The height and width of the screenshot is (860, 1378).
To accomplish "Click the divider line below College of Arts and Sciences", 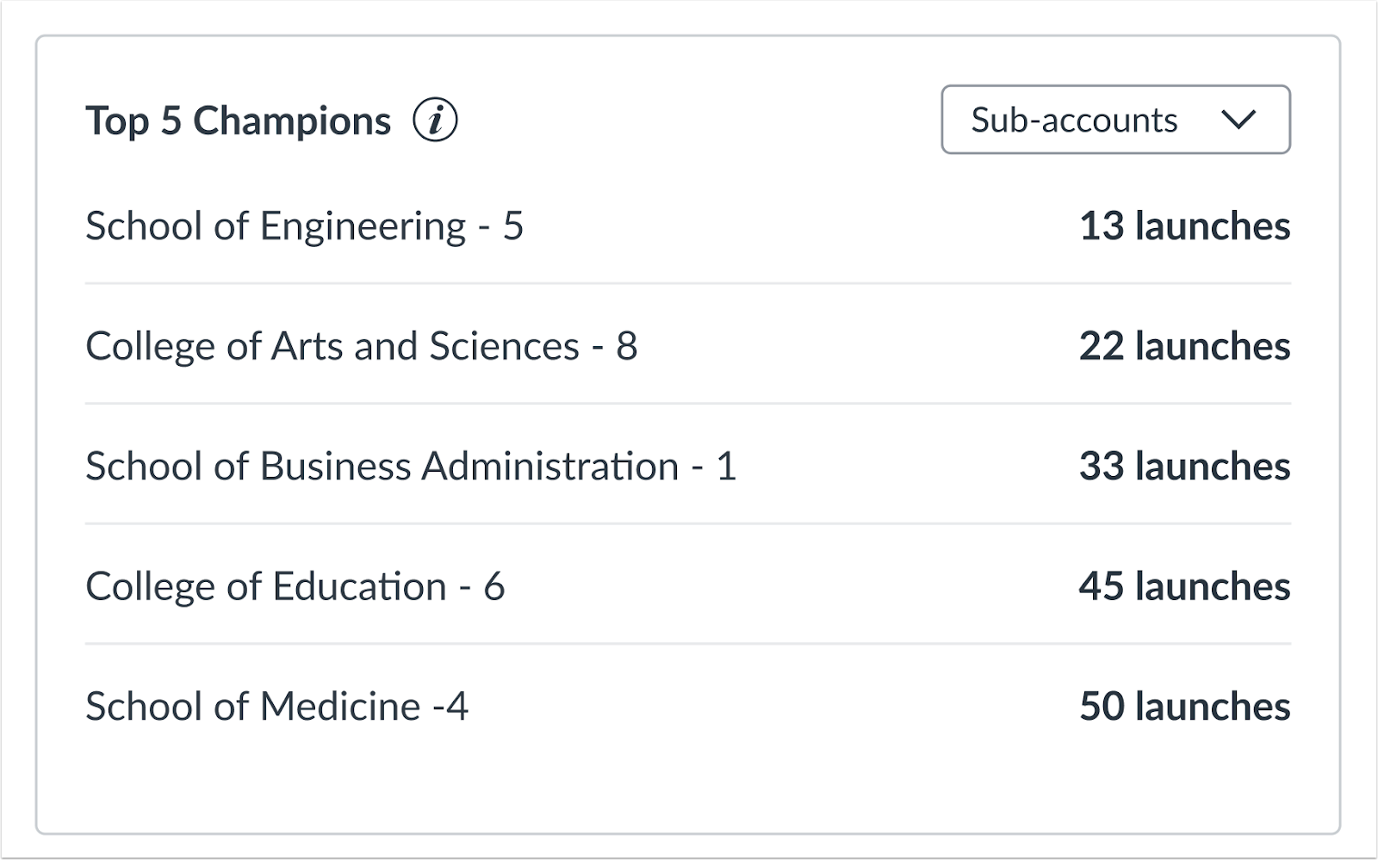I will coord(687,404).
